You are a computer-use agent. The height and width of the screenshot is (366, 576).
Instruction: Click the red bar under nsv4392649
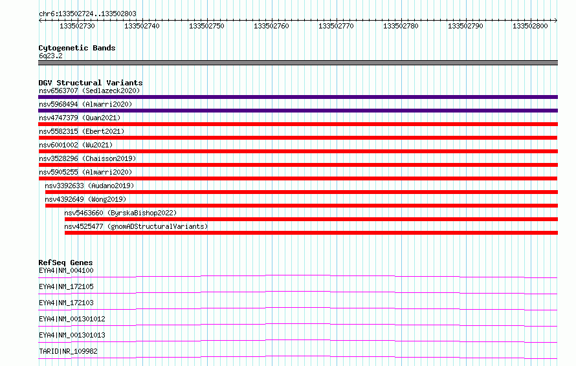click(302, 206)
